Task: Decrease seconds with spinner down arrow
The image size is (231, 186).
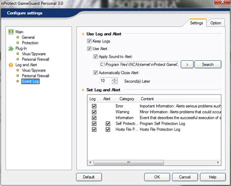Action: [x=115, y=82]
